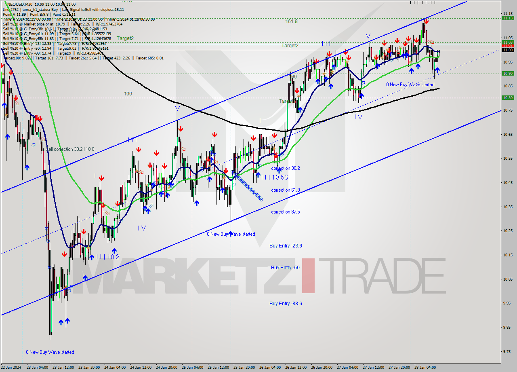Viewport: 517px width, 372px height.
Task: Click the 'Buy Entry -23.6' label
Action: click(x=286, y=246)
